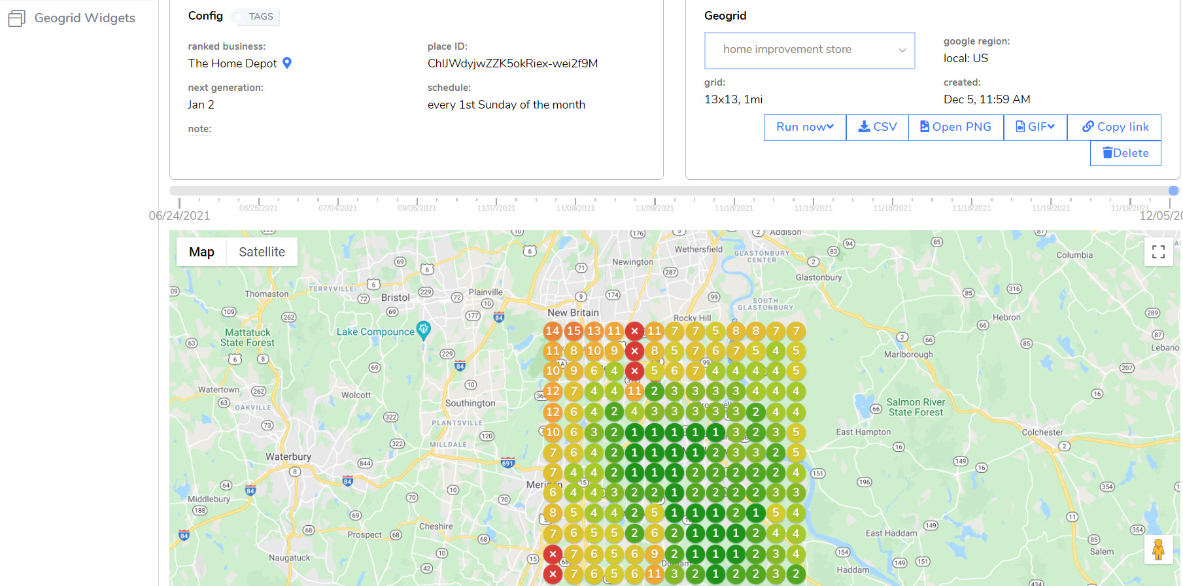Click the Street View pegman icon
The image size is (1183, 586).
tap(1158, 549)
